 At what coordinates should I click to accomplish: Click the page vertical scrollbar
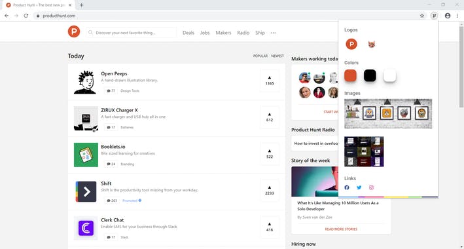coord(461,67)
